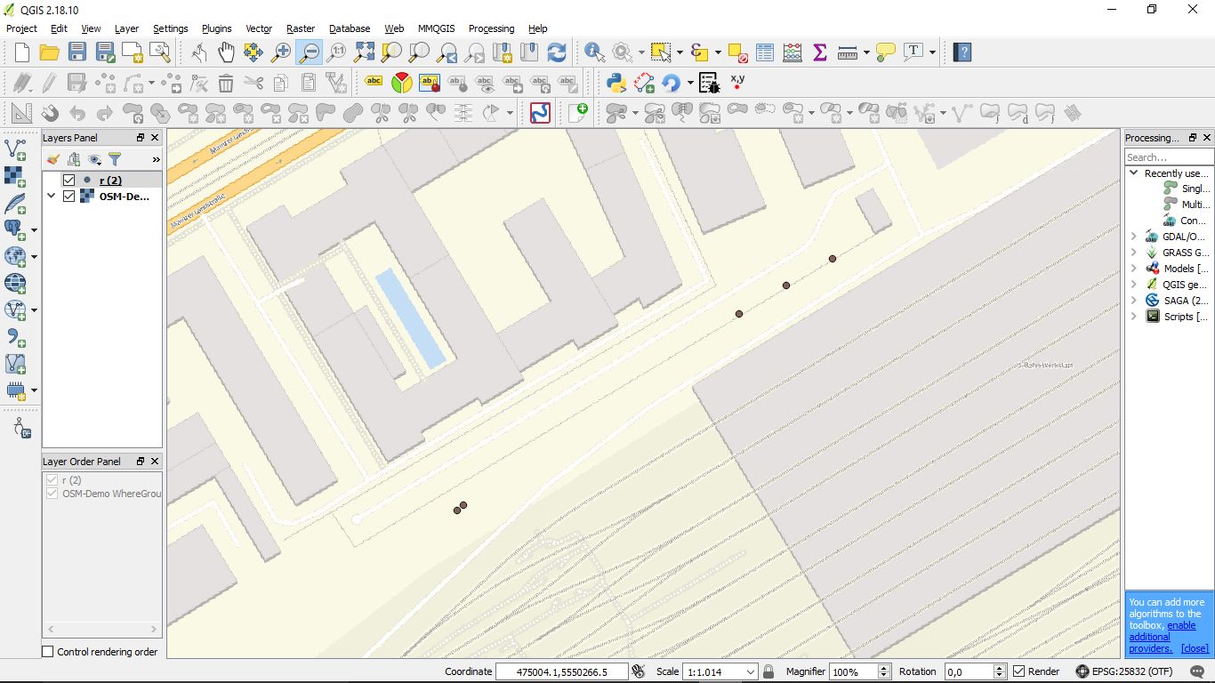Open the Raster menu
This screenshot has width=1215, height=683.
click(301, 28)
